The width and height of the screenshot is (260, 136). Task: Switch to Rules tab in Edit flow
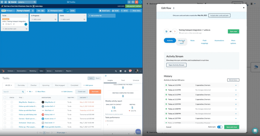(192, 40)
